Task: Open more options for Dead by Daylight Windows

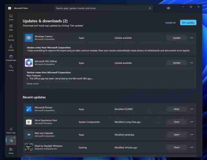Action: [192, 147]
